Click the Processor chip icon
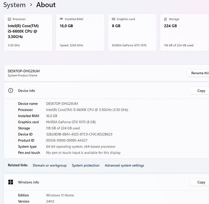Viewport: 209px width, 204px height. coord(9,19)
